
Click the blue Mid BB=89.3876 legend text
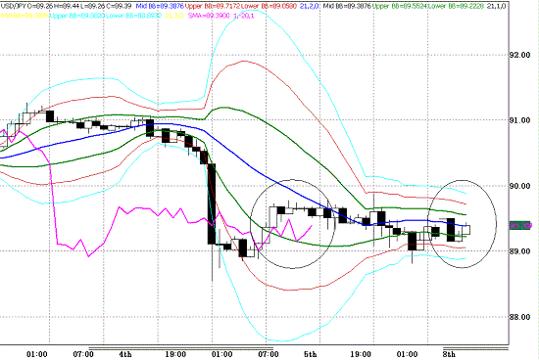(160, 6)
